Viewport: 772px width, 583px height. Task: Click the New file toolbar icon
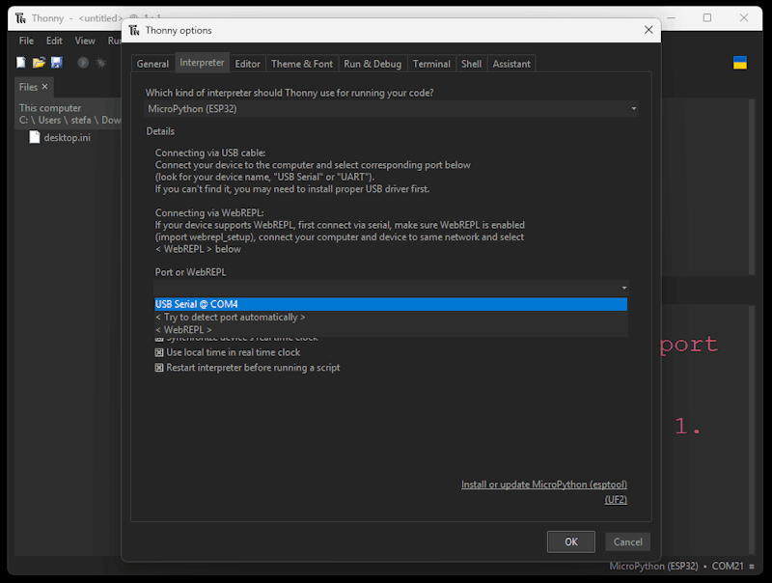pyautogui.click(x=21, y=63)
